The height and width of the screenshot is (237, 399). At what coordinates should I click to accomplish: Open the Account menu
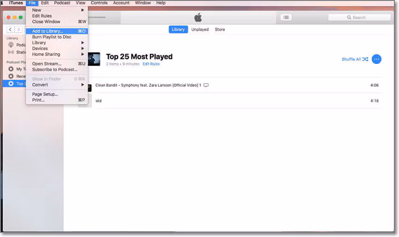tap(121, 3)
